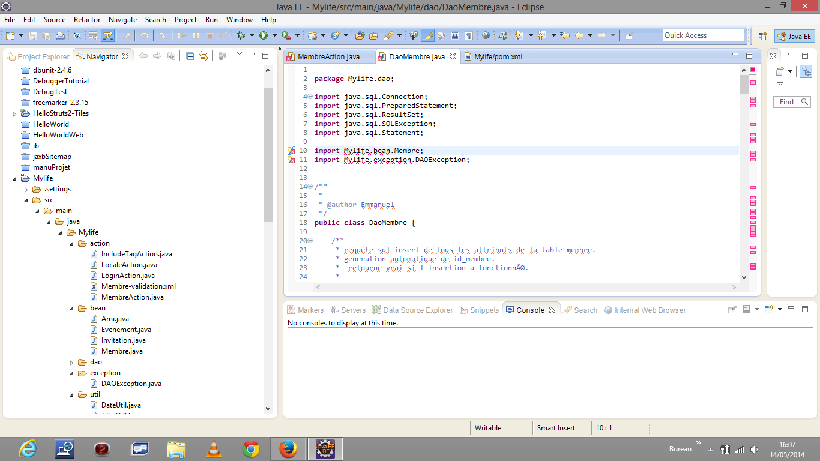Select the Java EE perspective button
This screenshot has width=820, height=461.
coord(794,36)
